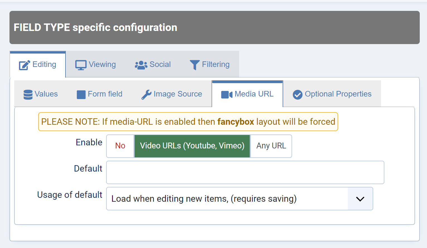Viewport: 427px width, 248px height.
Task: Select the Values sub-tab
Action: pos(41,94)
